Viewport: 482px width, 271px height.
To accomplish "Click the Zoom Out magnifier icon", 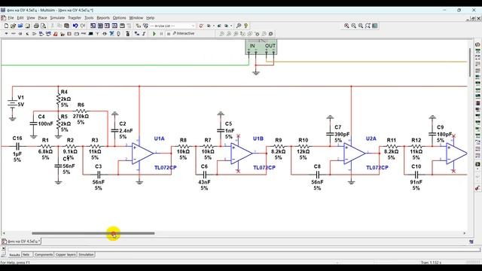I will pyautogui.click(x=354, y=26).
